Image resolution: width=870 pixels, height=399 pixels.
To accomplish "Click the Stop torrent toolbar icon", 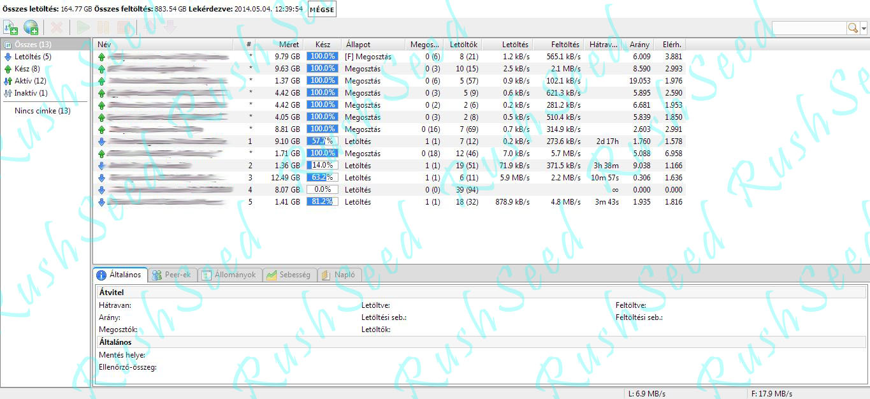I will 124,27.
